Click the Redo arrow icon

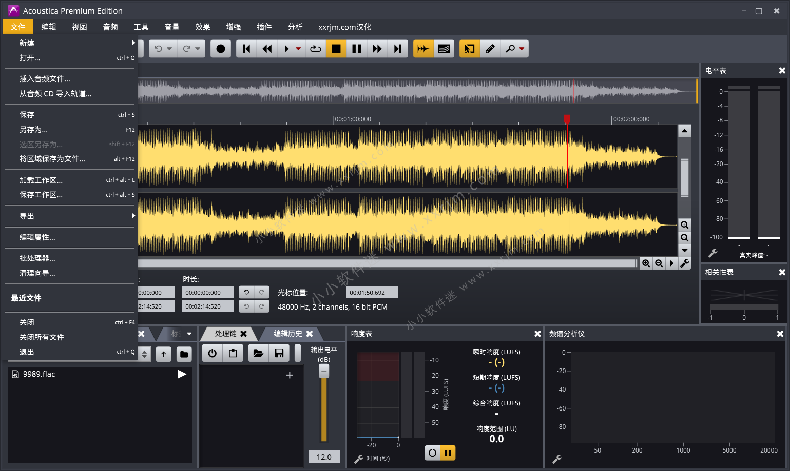coord(186,49)
